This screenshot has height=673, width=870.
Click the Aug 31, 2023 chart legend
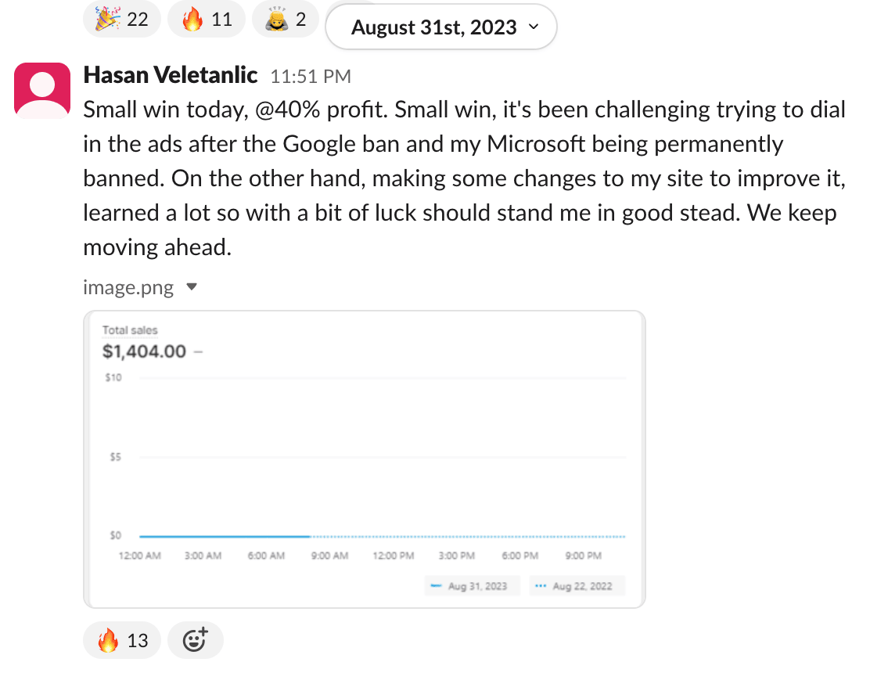click(471, 585)
